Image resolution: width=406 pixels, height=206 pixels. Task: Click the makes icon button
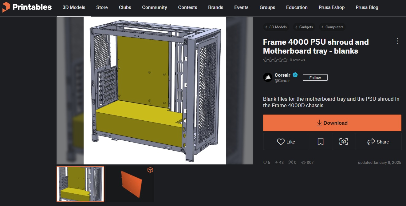(x=344, y=142)
